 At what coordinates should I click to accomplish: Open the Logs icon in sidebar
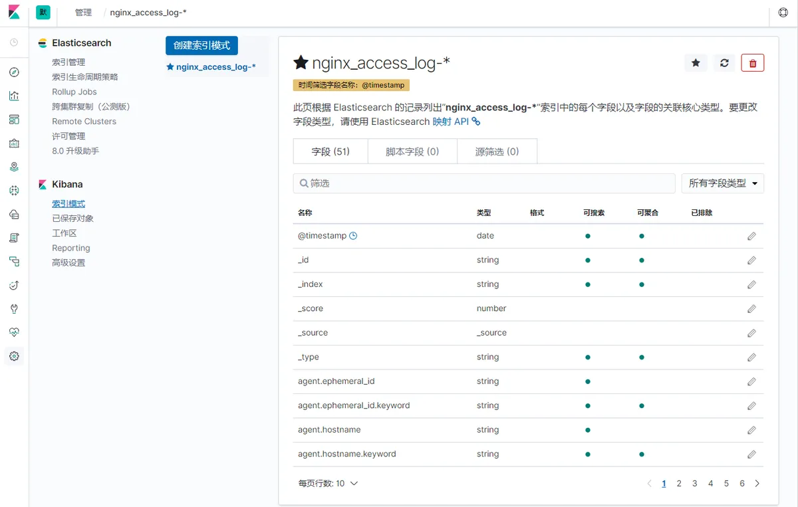pyautogui.click(x=14, y=238)
